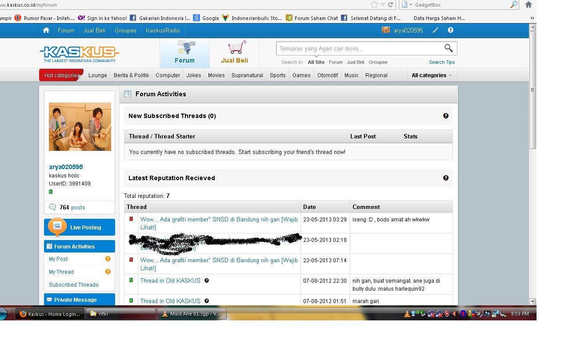Click the orange help icon next to My Thread
The image size is (569, 355).
pos(108,272)
